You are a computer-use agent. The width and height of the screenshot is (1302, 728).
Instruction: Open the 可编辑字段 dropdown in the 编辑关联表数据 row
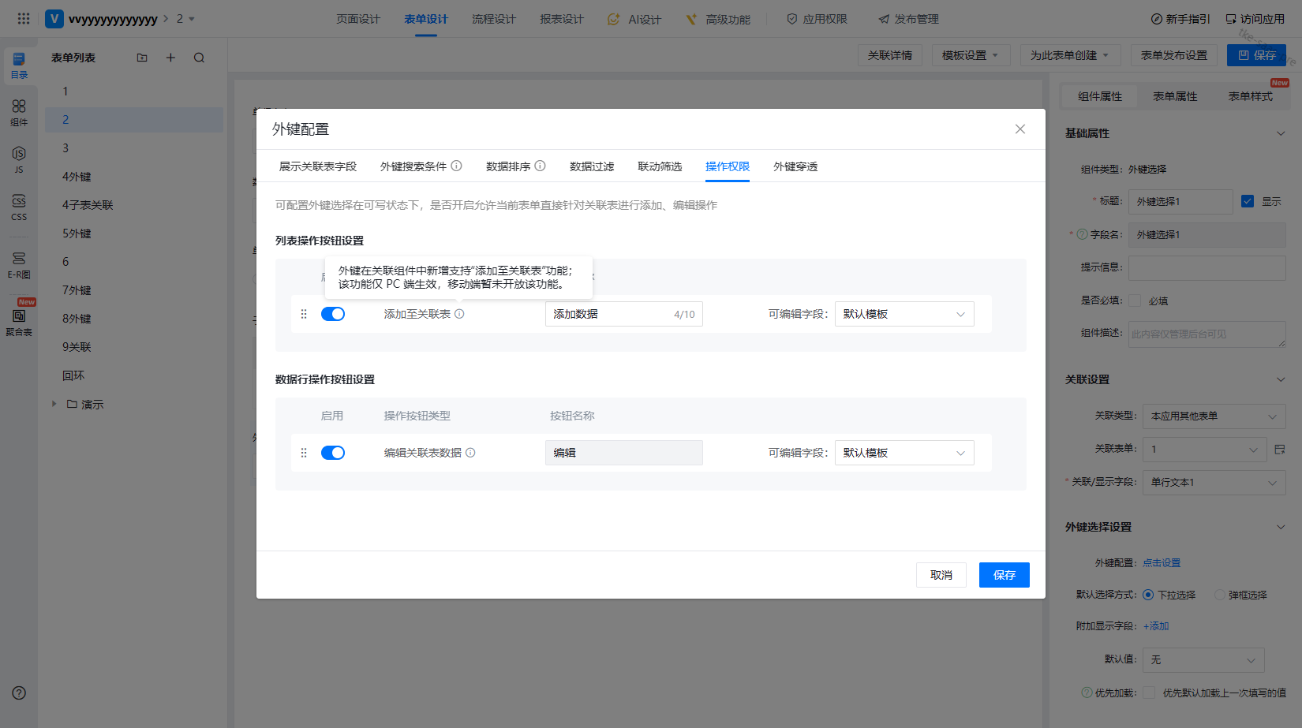pos(904,453)
